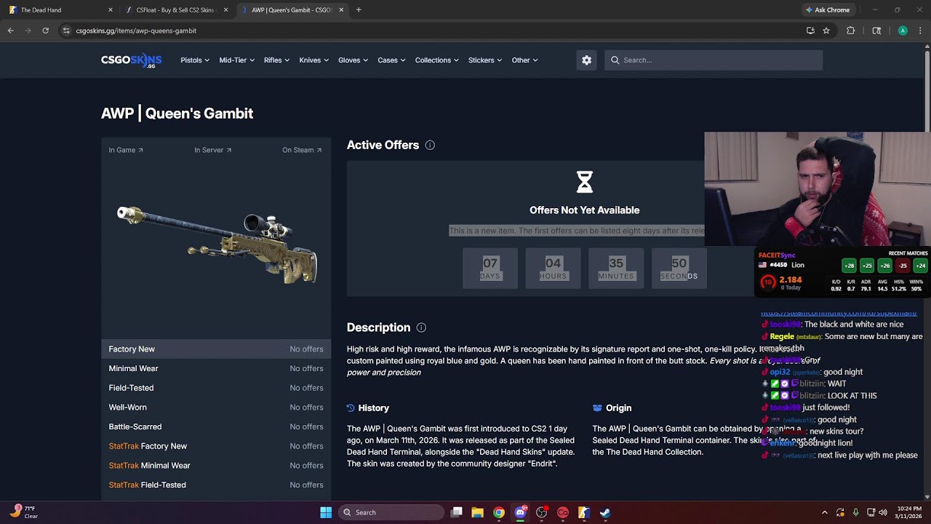This screenshot has width=931, height=524.
Task: Expand the Other dropdown menu
Action: coord(524,60)
